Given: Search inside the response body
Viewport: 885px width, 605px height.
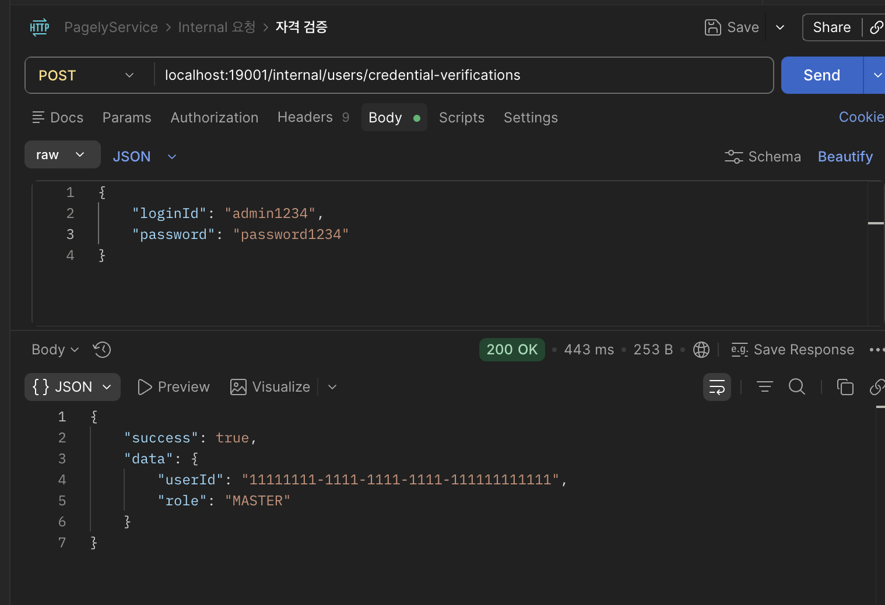Looking at the screenshot, I should tap(797, 386).
